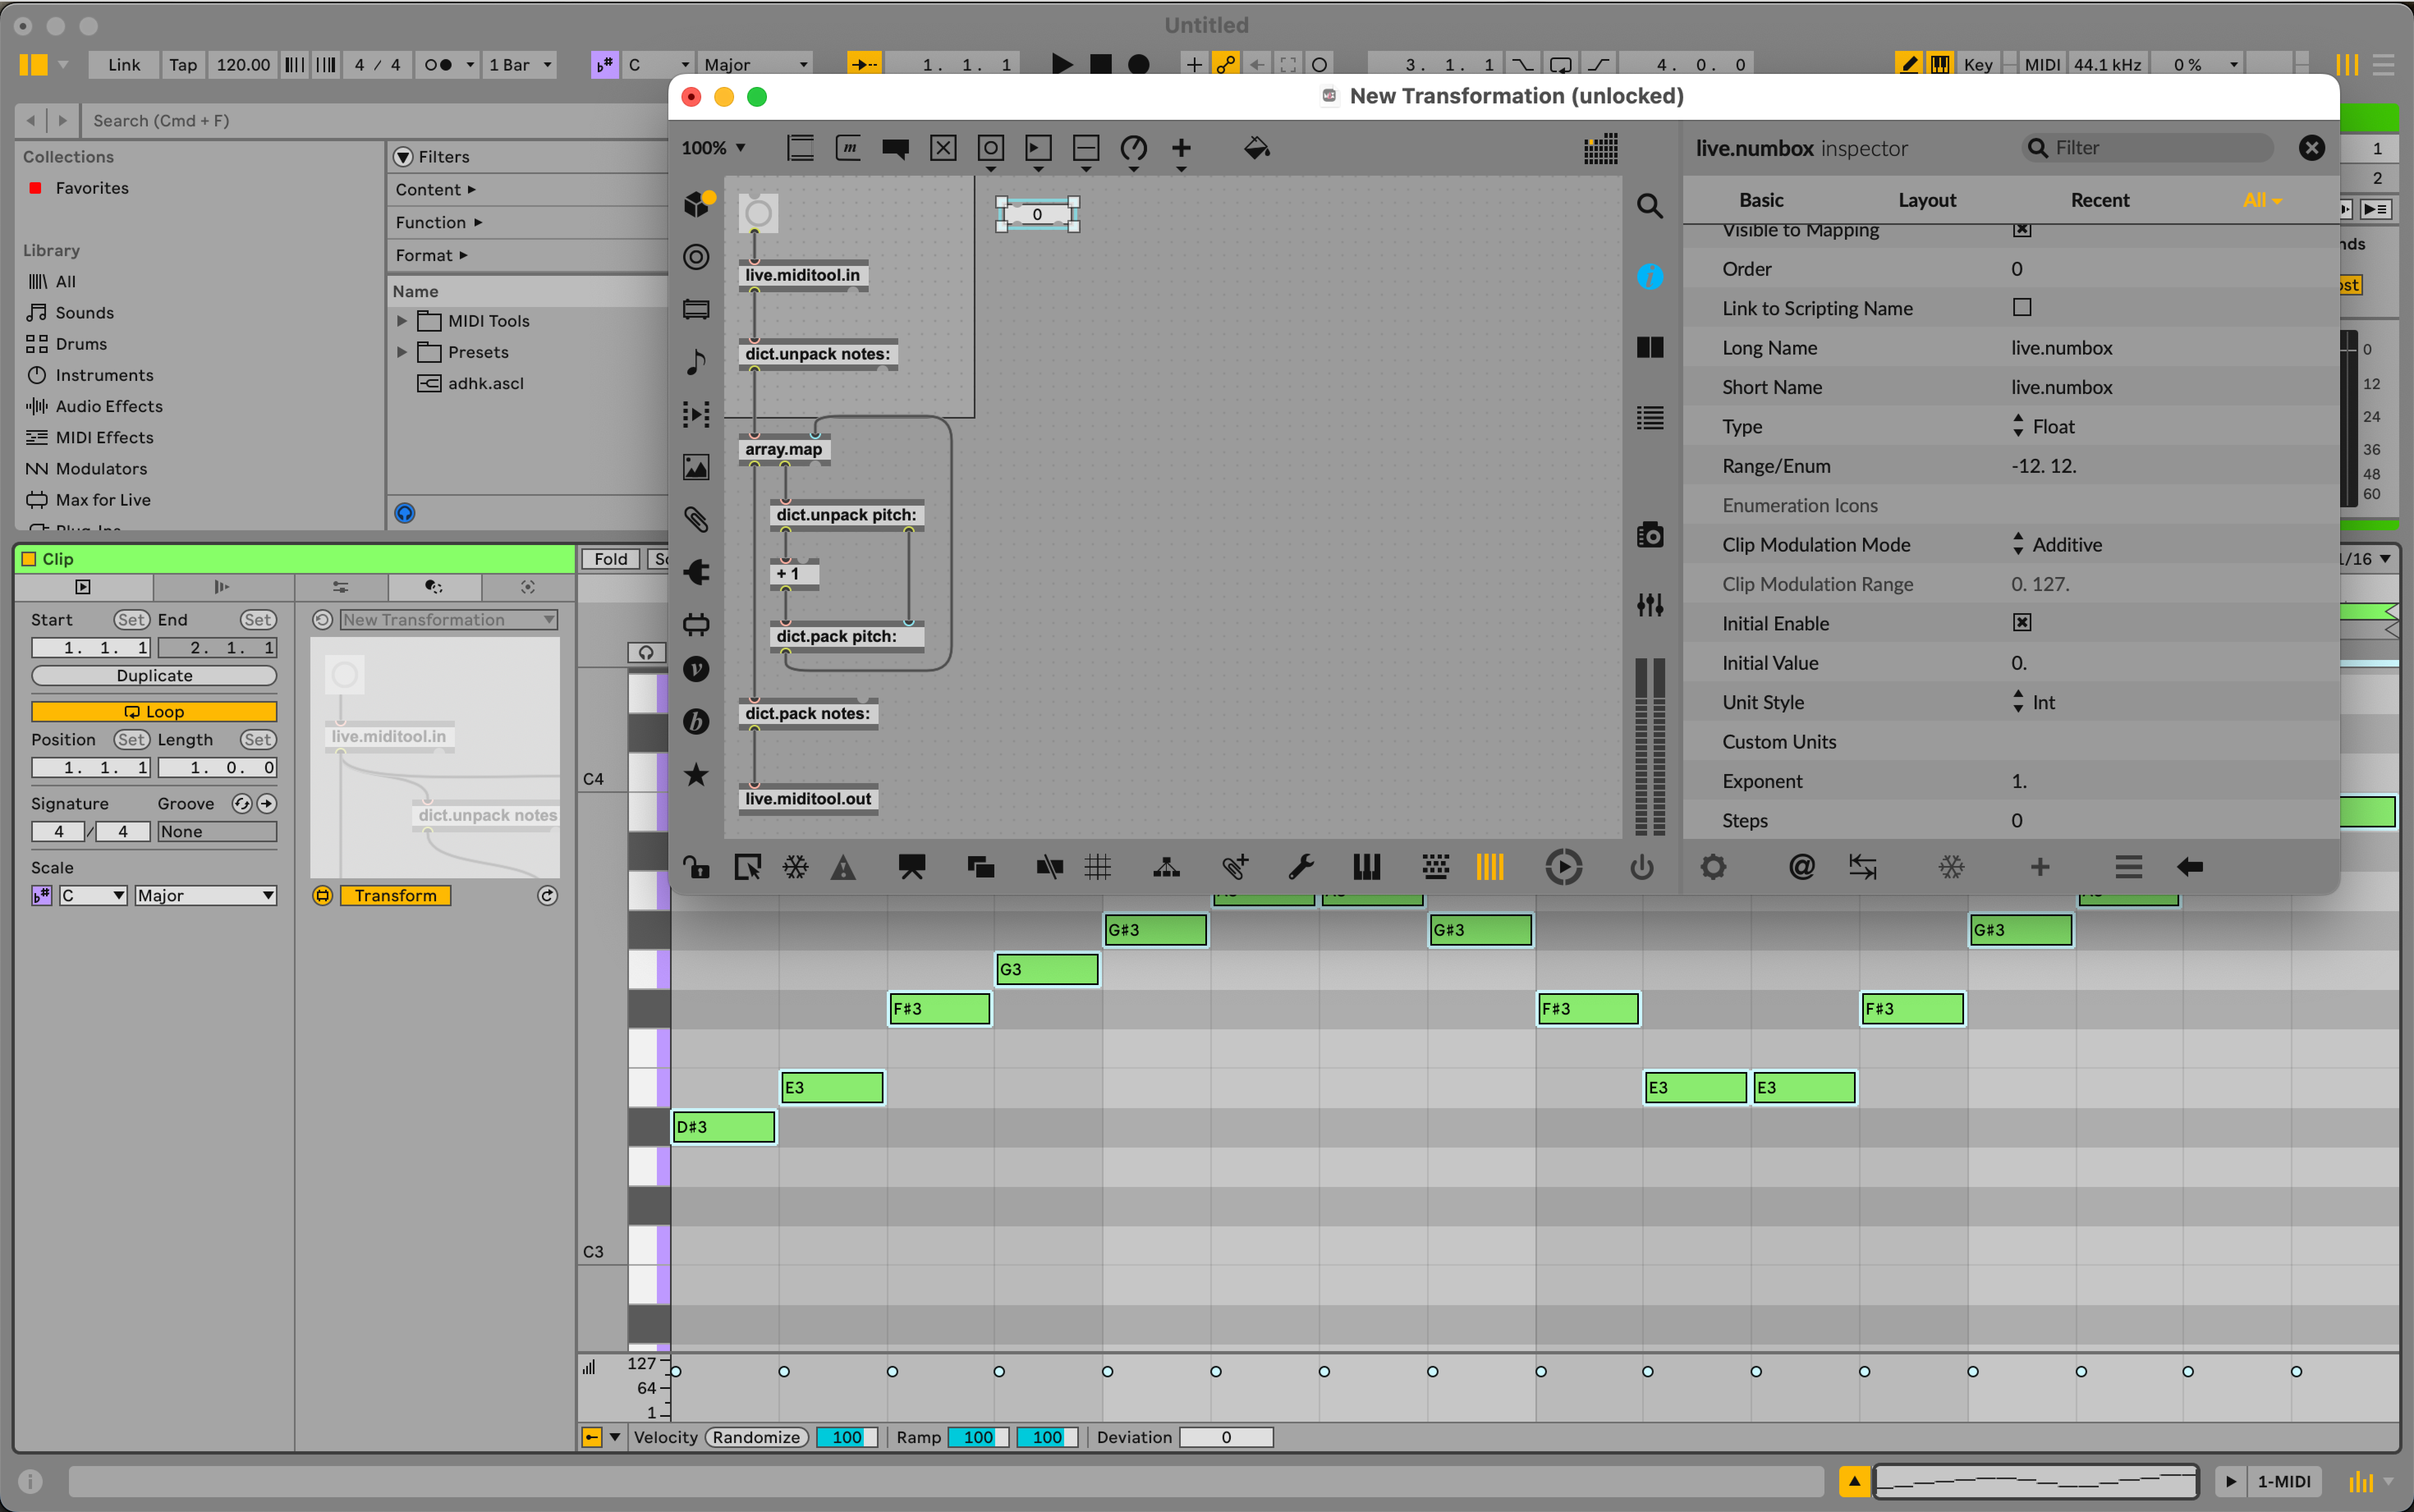Viewport: 2414px width, 1512px height.
Task: Click the inspector Filter search field
Action: pos(2148,148)
